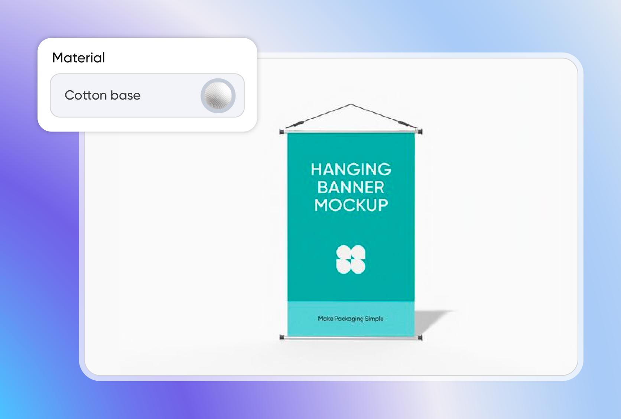Viewport: 621px width, 419px height.
Task: Click the Make Packaging Simple tagline
Action: point(351,319)
